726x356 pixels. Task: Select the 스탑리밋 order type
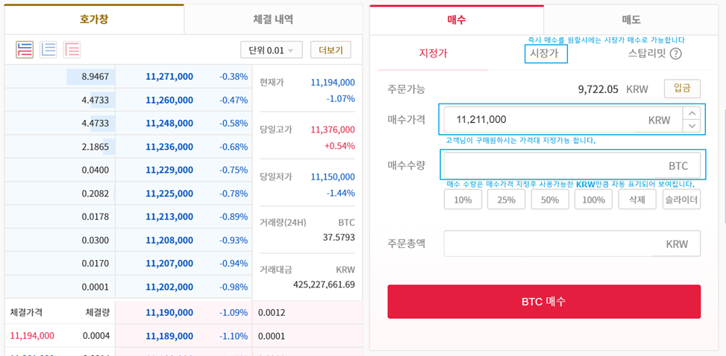click(647, 54)
